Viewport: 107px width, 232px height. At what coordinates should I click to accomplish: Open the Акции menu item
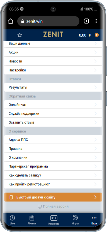coord(53,52)
